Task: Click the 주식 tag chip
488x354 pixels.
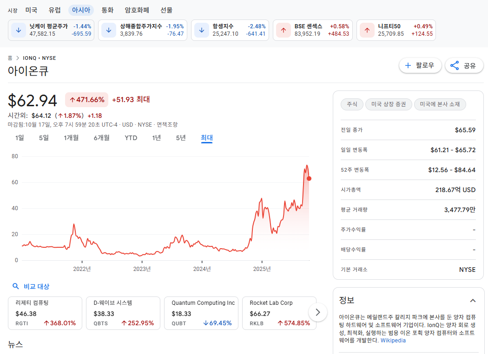Action: click(352, 104)
